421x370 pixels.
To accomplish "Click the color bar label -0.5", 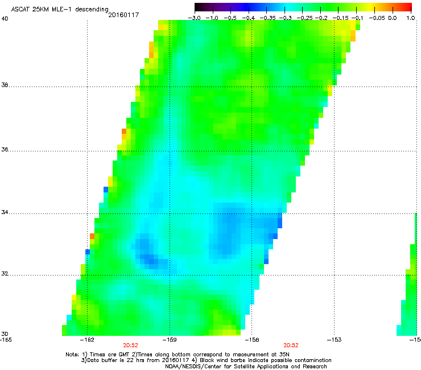I will click(230, 18).
